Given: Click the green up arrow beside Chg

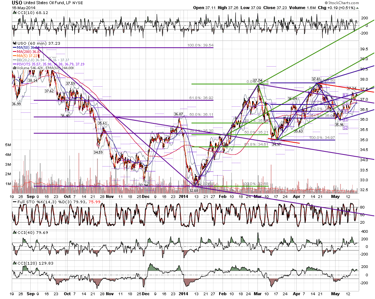Looking at the screenshot, I should tap(357, 8).
